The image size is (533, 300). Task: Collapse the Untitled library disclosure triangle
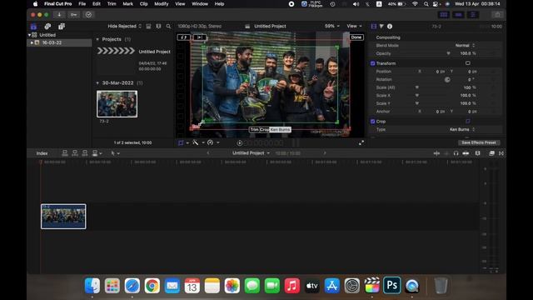[29, 35]
